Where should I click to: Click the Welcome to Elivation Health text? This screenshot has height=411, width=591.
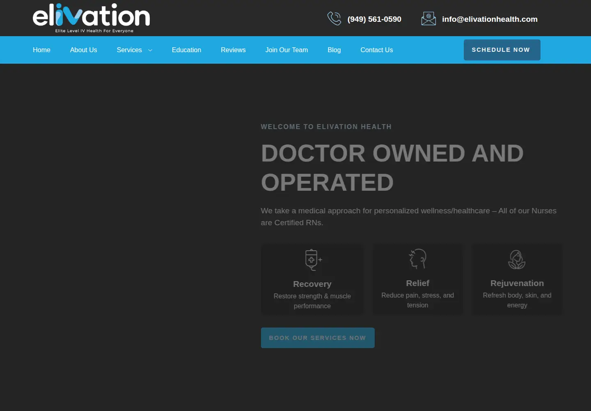tap(326, 127)
